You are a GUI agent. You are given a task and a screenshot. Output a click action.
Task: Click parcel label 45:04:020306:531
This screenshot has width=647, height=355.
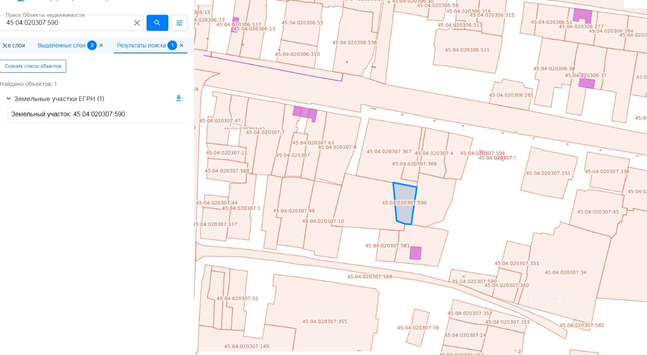point(467,50)
